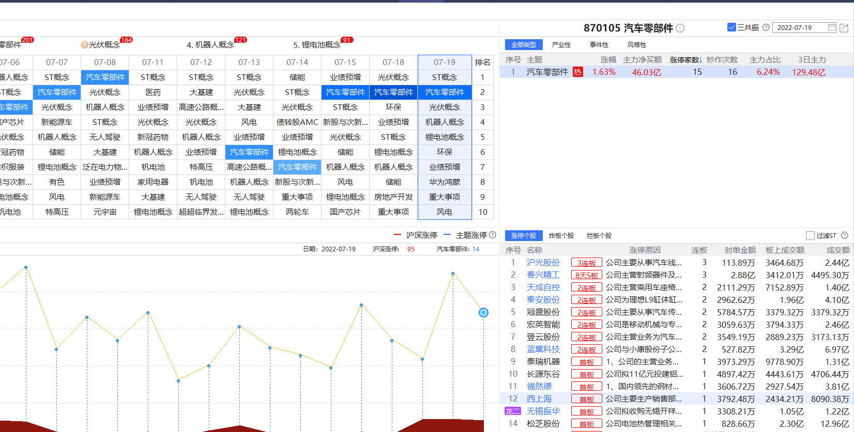
Task: Select the 涨停个股 tab
Action: tap(524, 236)
